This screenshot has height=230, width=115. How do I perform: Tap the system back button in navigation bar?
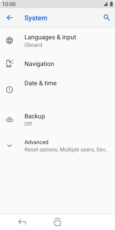22,222
